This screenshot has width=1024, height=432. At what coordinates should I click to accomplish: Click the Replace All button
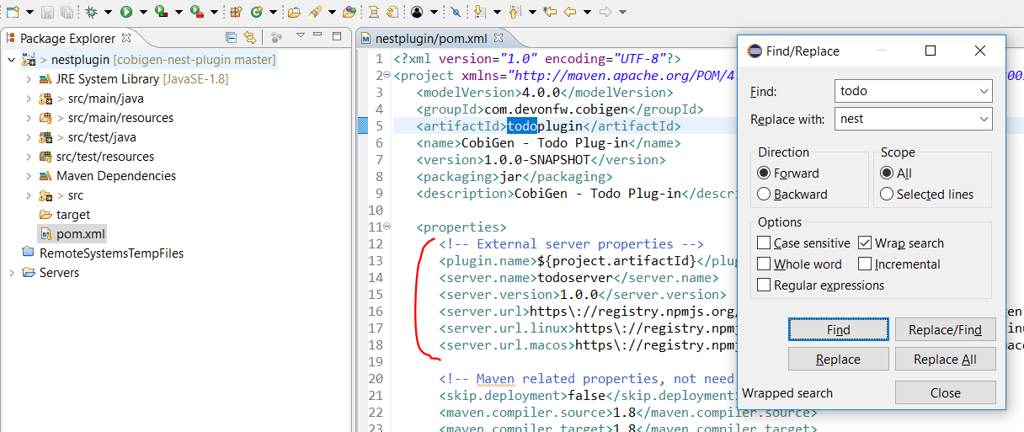pyautogui.click(x=945, y=360)
